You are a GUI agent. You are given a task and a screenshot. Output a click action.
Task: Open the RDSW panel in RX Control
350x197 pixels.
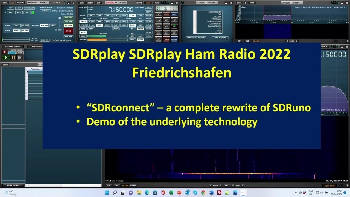[90, 3]
